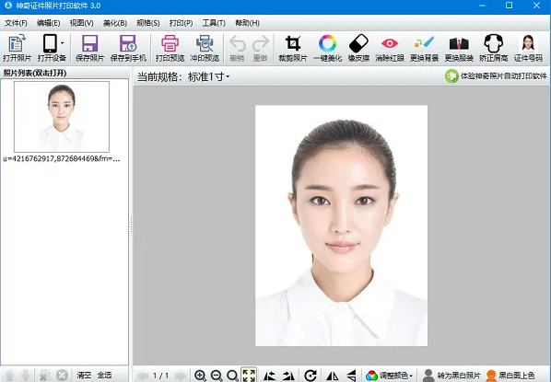Click the 打开照片 open photo icon
This screenshot has width=551, height=382.
tap(17, 48)
